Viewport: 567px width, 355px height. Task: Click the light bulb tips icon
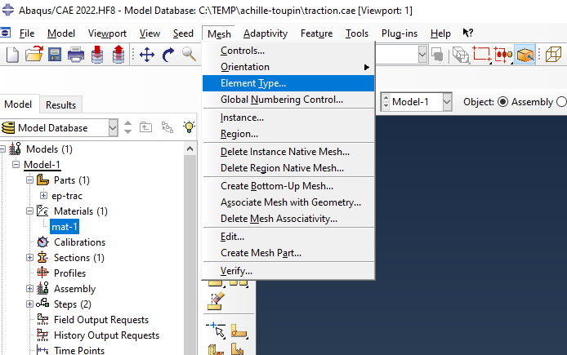[190, 127]
